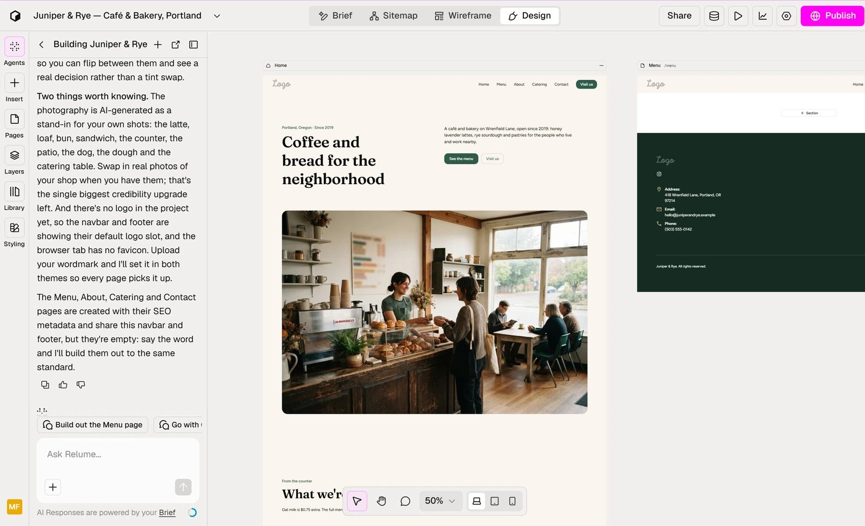The width and height of the screenshot is (865, 526).
Task: Go back from Building Juniper & Rye chat
Action: (41, 44)
